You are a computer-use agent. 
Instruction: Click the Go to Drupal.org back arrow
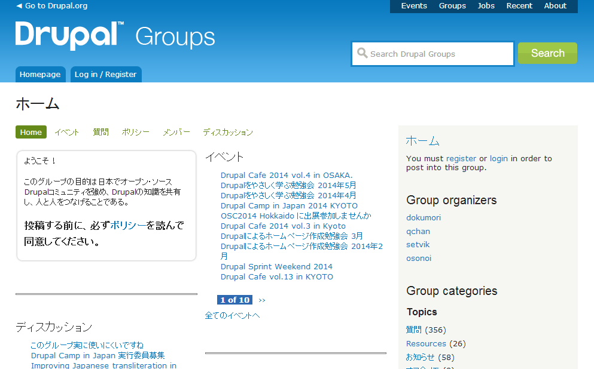click(19, 5)
